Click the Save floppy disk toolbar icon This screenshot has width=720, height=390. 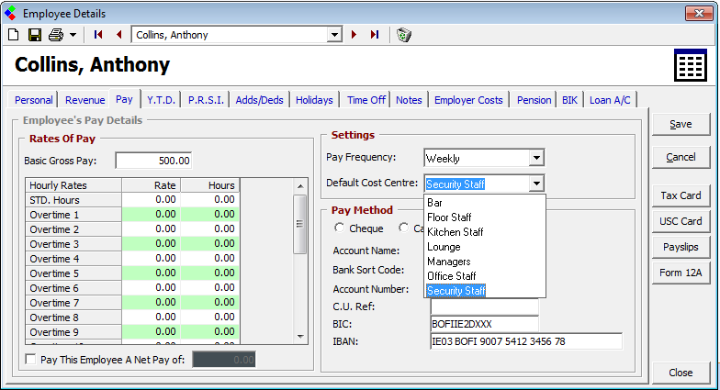coord(34,35)
